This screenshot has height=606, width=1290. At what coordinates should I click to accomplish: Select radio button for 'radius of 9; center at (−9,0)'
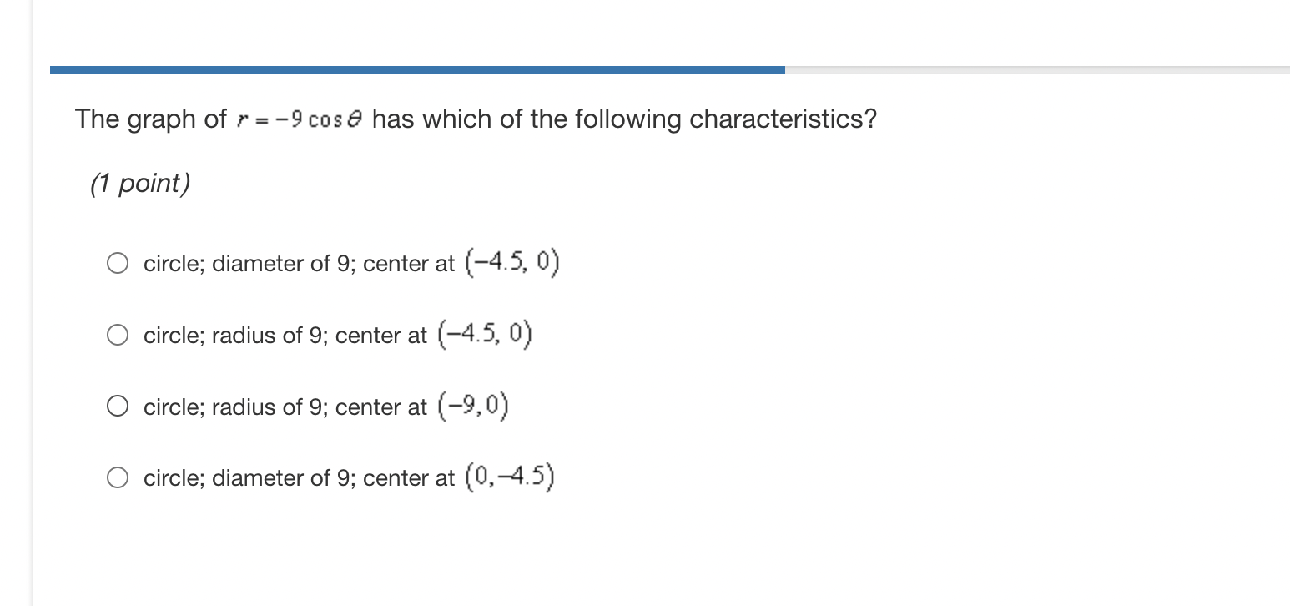click(x=118, y=406)
